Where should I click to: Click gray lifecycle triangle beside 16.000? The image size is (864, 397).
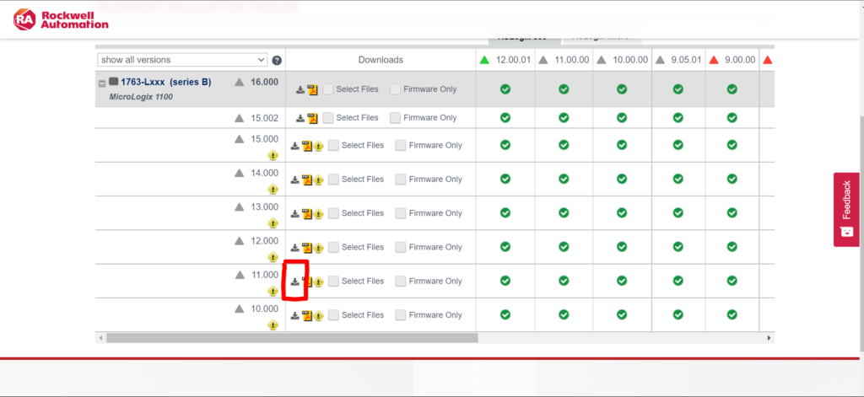pos(239,82)
